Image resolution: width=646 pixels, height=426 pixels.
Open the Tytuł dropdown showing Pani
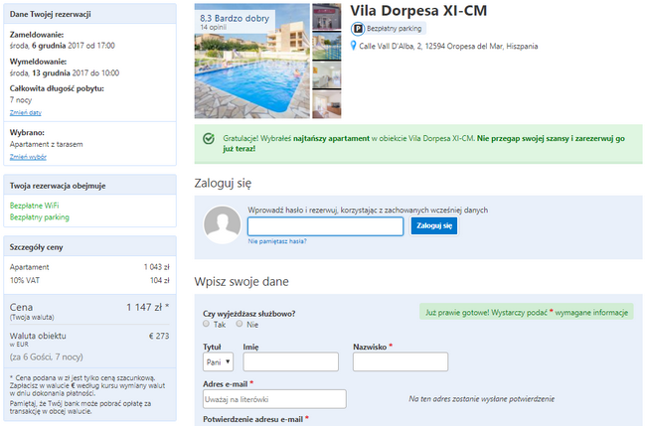point(218,361)
